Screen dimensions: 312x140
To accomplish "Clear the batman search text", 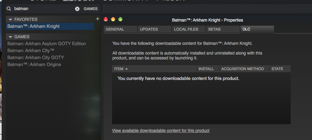I will [77, 9].
